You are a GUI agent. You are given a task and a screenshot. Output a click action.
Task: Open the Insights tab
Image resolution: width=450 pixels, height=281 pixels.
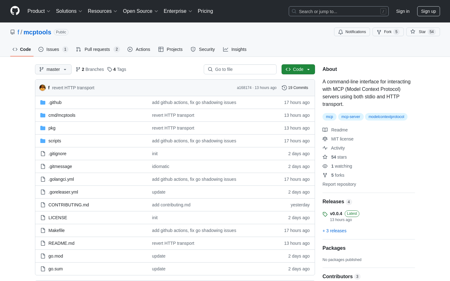point(235,49)
